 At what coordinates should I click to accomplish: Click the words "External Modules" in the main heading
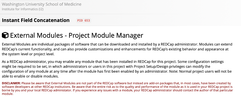[x=37, y=35]
